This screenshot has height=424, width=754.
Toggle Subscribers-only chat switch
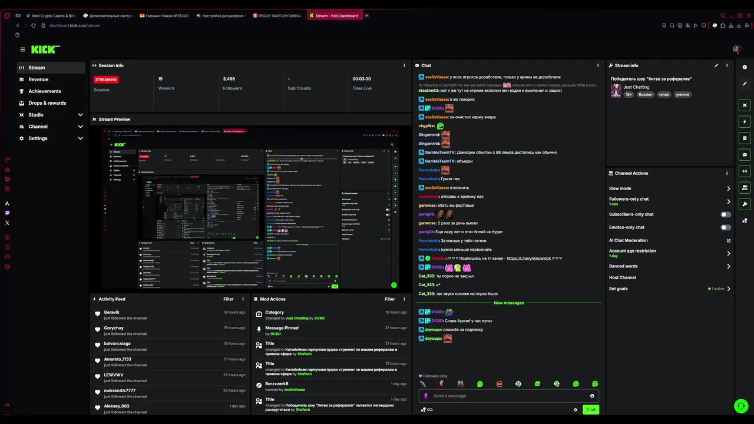(x=726, y=214)
